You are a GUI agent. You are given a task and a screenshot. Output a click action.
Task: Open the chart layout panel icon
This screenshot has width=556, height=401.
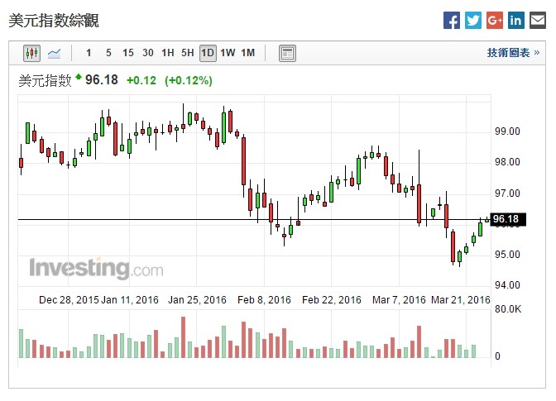pos(287,53)
